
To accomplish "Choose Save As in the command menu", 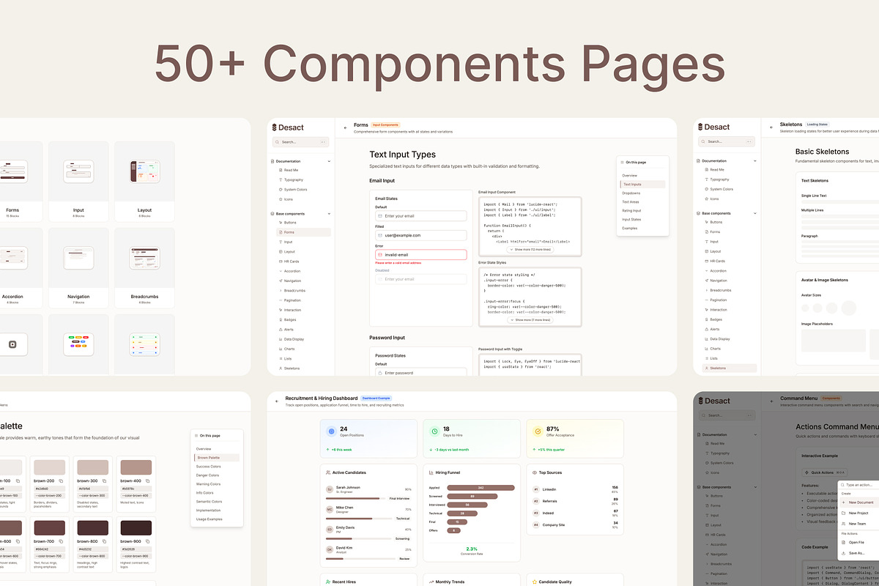I will [x=856, y=553].
